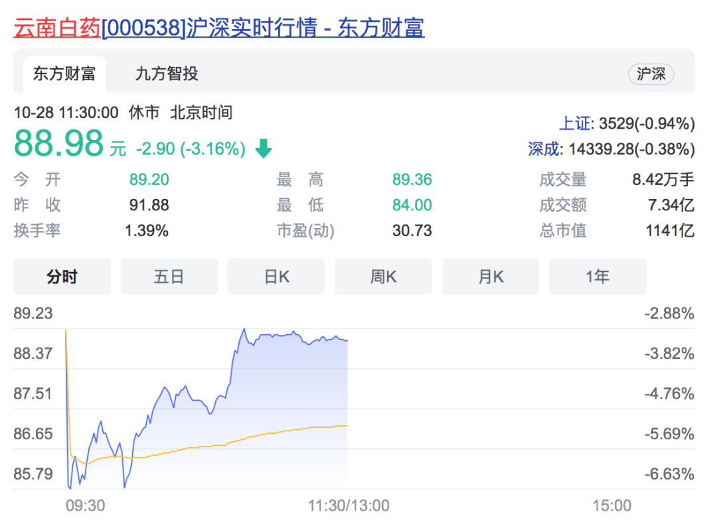Image resolution: width=717 pixels, height=522 pixels.
Task: Click the current price 88.98
Action: [x=59, y=143]
